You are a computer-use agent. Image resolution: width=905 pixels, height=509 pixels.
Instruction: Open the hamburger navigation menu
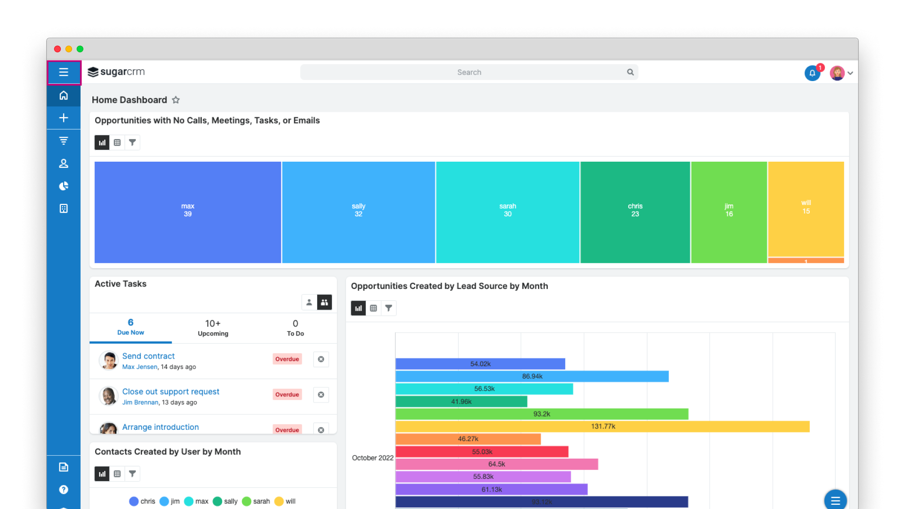[x=64, y=72]
